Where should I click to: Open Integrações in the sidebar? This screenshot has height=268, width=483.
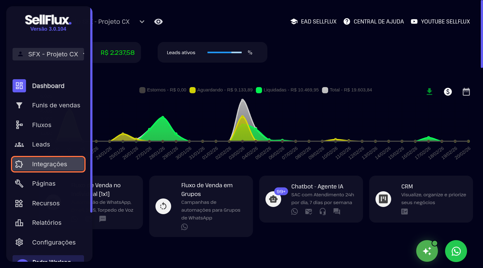click(48, 164)
